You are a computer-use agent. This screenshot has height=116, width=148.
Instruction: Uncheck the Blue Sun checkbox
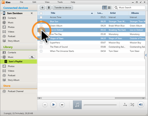[x=41, y=22]
